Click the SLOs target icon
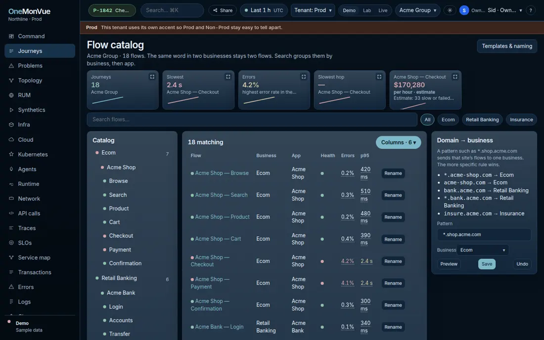This screenshot has height=340, width=544. coord(11,243)
